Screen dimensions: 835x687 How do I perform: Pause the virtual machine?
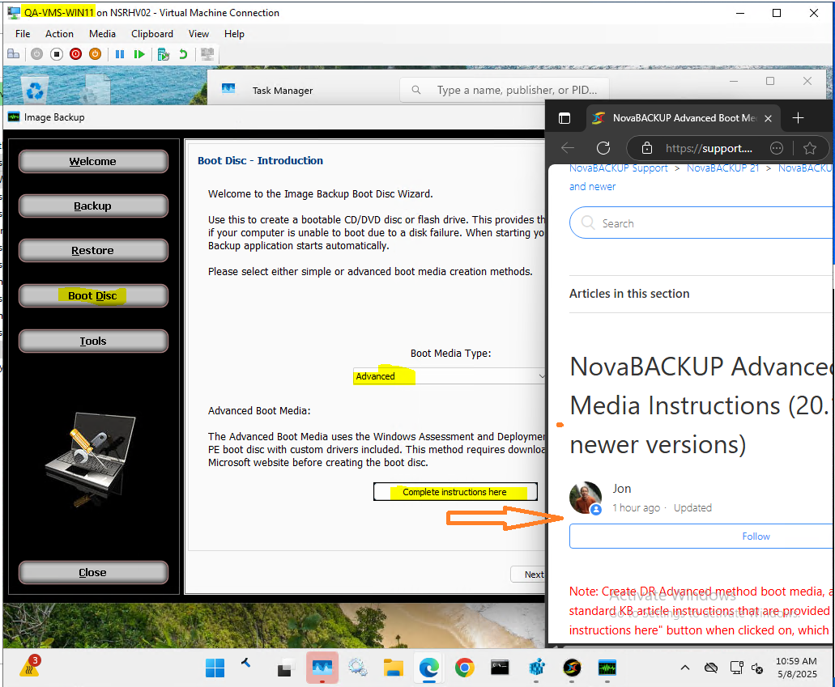tap(120, 53)
